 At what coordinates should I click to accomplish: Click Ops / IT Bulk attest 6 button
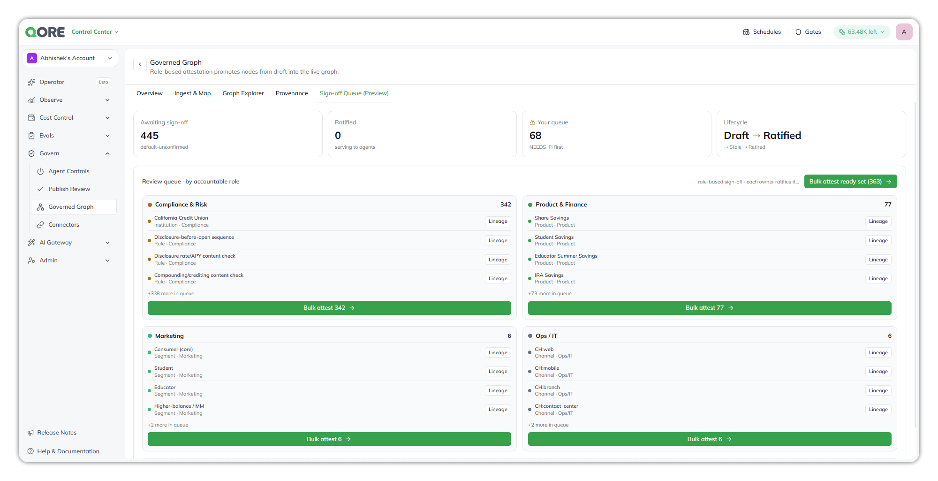pos(710,439)
